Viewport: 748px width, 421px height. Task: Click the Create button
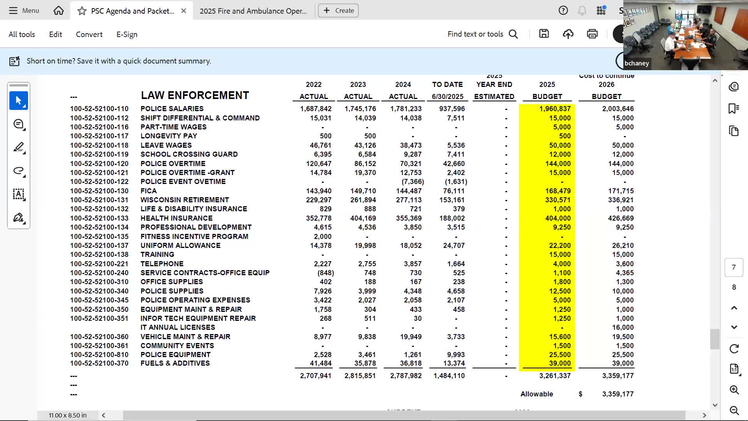click(338, 11)
